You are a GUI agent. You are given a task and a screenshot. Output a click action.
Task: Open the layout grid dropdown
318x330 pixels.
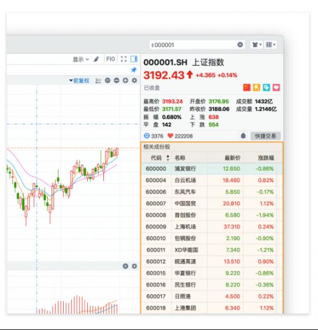(x=270, y=45)
